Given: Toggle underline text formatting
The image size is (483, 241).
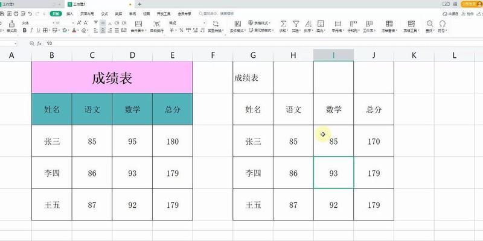Looking at the screenshot, I should [x=38, y=31].
